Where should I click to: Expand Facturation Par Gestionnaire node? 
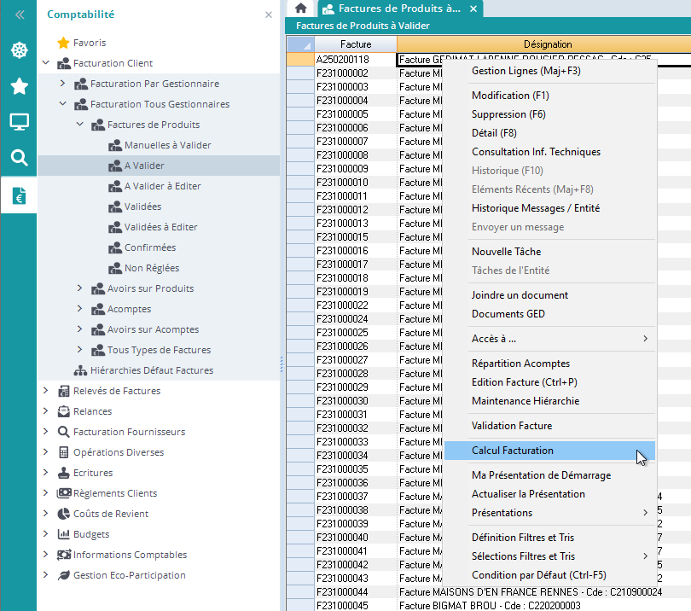[62, 84]
